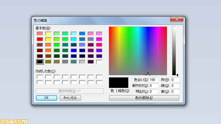Select the pure red basic color swatch
221x124 pixels.
click(x=40, y=39)
